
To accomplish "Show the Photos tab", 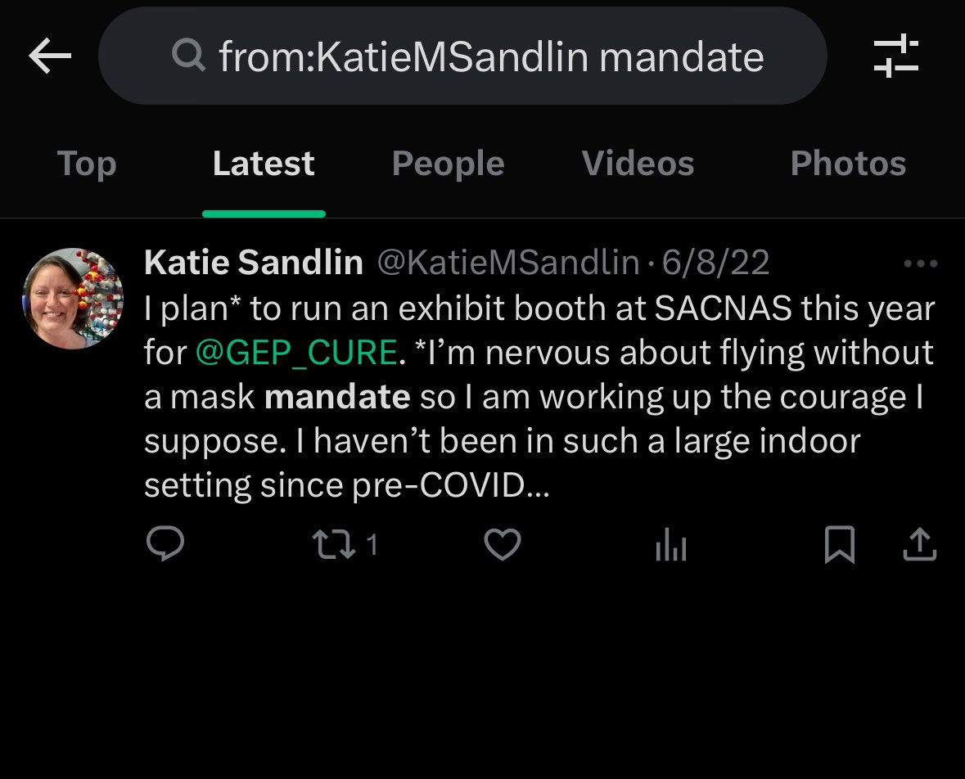I will coord(848,164).
